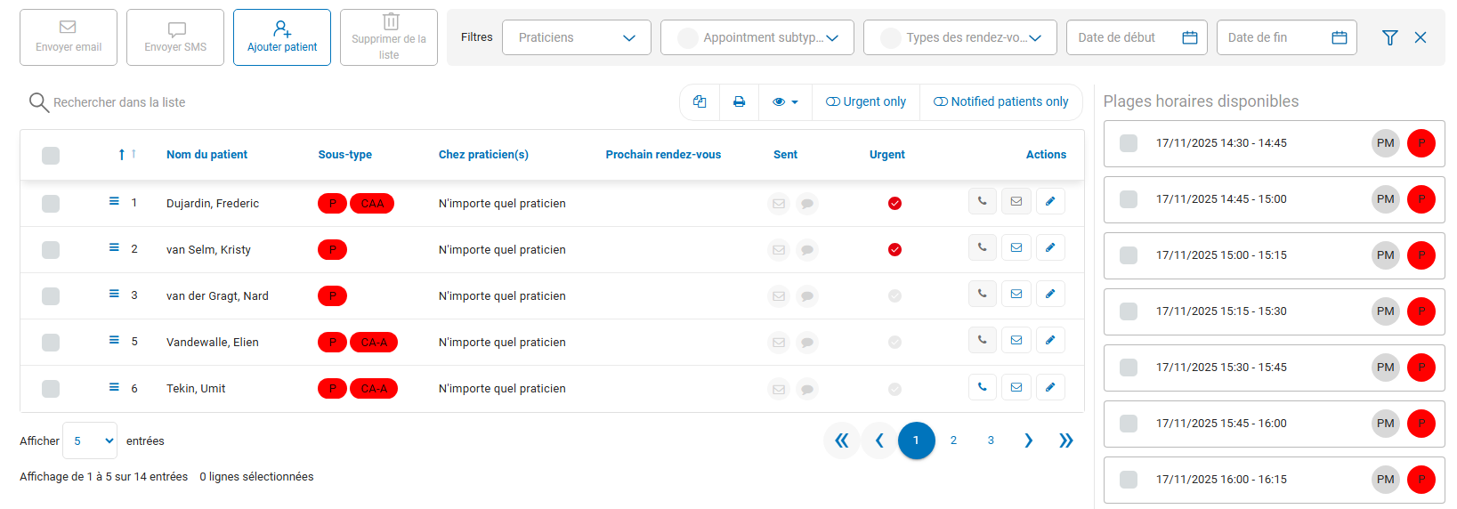The height and width of the screenshot is (509, 1457).
Task: Open the entries-per-page dropdown showing 5
Action: [x=91, y=440]
